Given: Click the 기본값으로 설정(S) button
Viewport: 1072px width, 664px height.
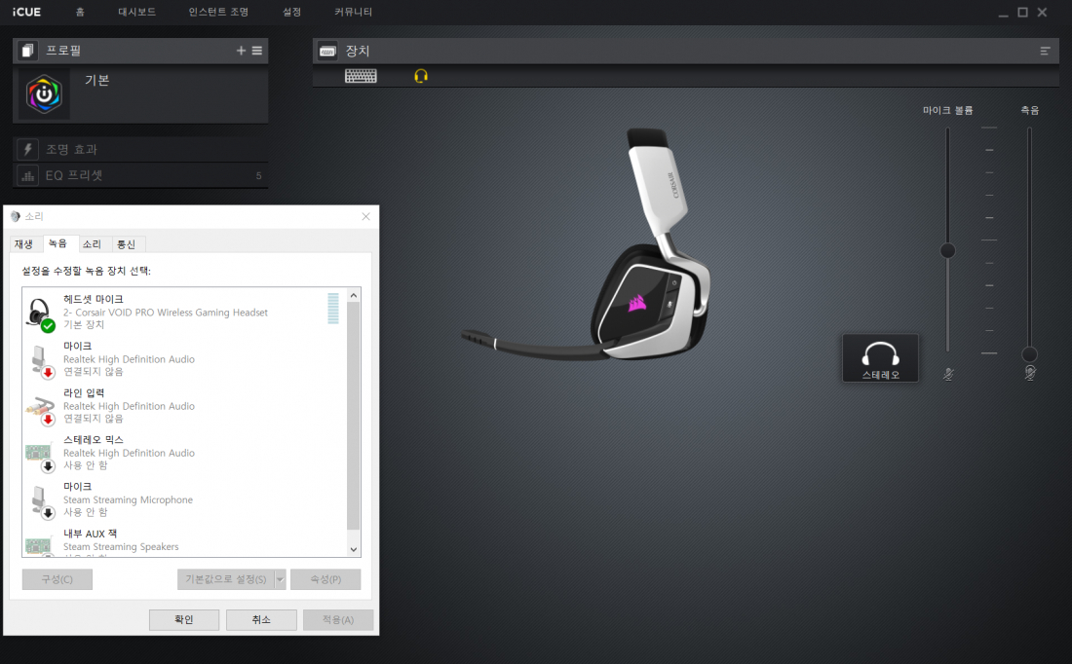Looking at the screenshot, I should (226, 579).
